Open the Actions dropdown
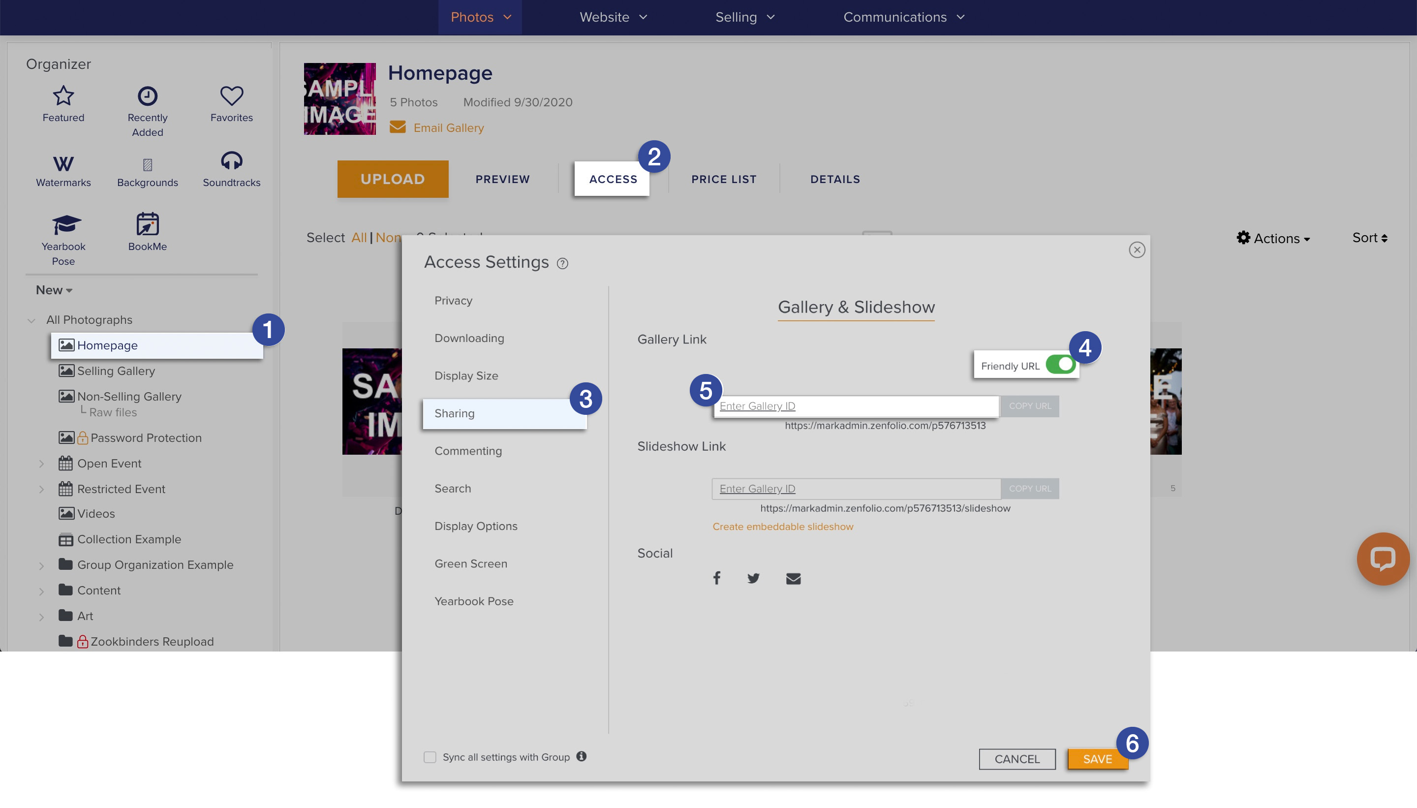 (1273, 238)
